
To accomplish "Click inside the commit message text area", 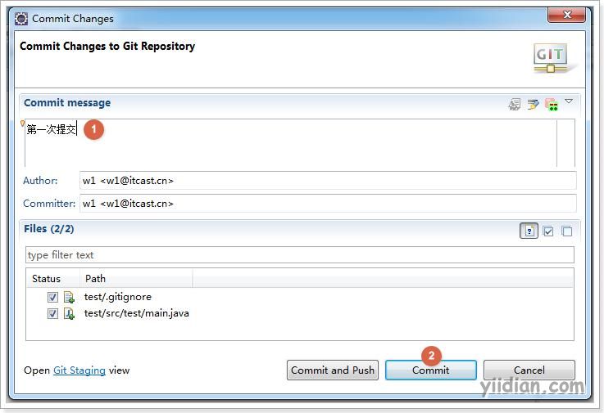I will click(x=290, y=142).
